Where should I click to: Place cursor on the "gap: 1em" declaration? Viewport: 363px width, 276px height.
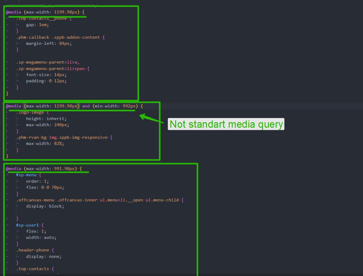[37, 25]
